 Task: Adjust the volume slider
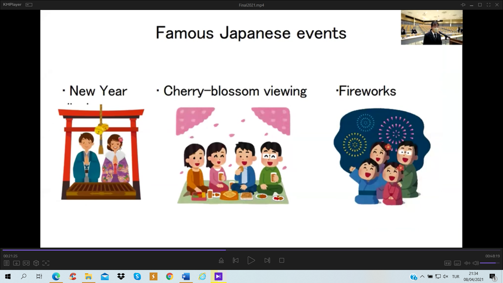tap(489, 263)
